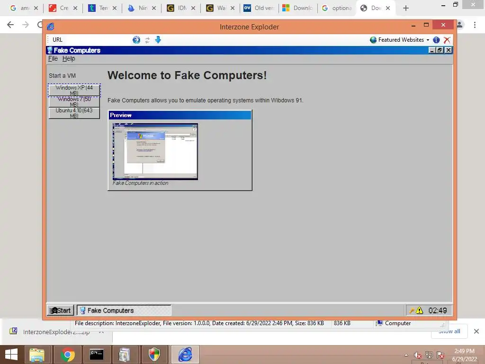
Task: Open Google Chrome from Windows taskbar
Action: tap(67, 355)
